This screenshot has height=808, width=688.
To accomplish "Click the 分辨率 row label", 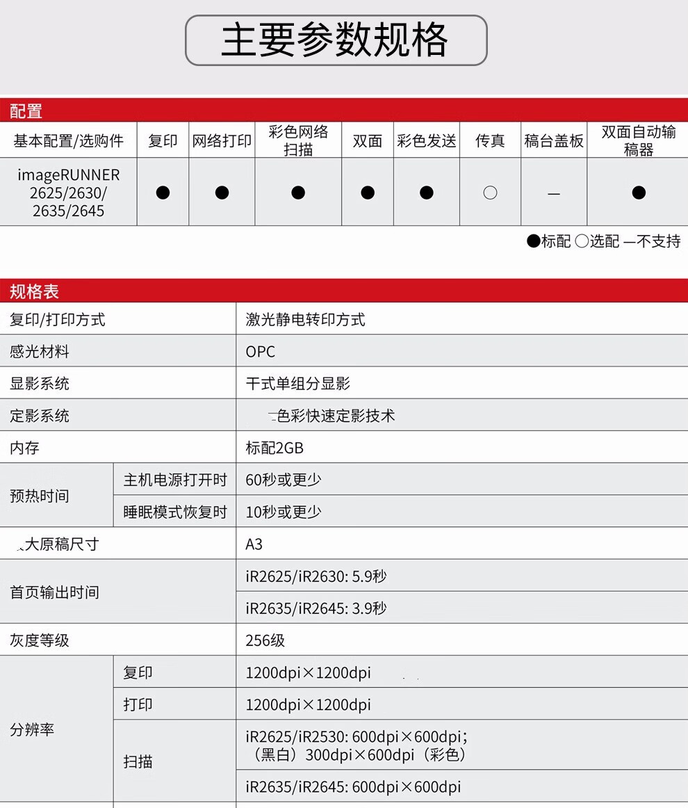I will click(32, 729).
